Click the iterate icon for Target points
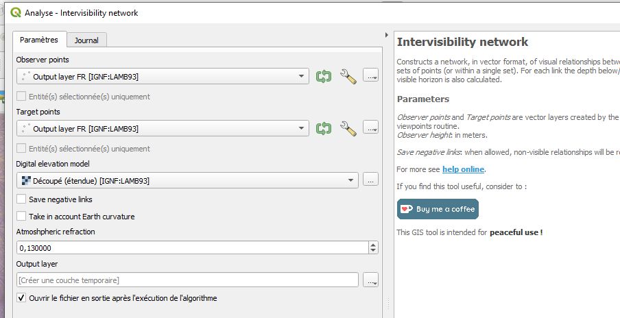 (324, 128)
